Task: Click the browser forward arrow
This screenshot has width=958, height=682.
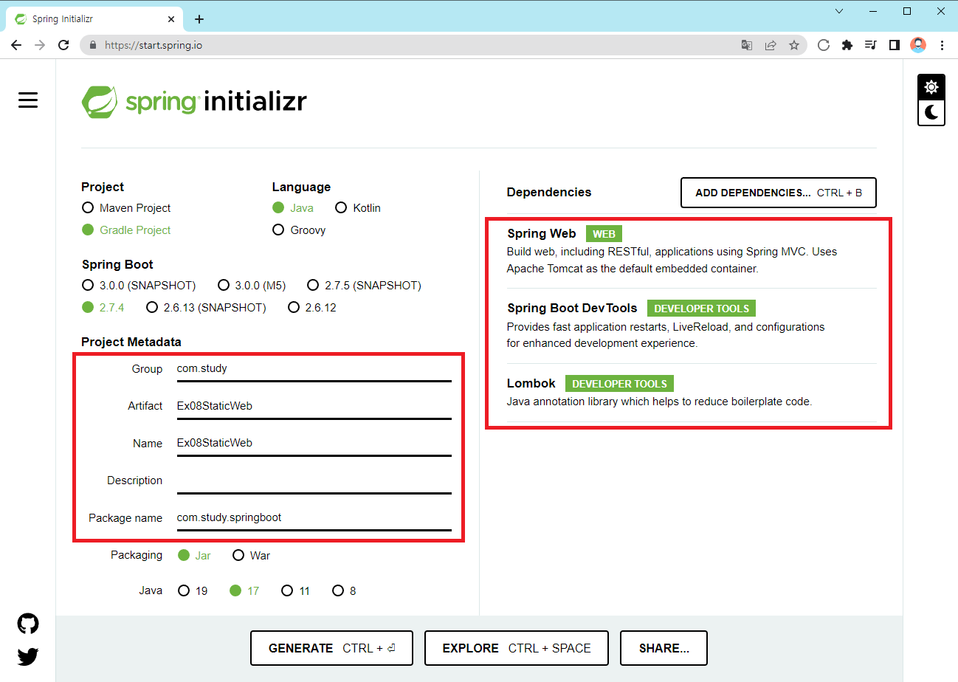Action: tap(40, 45)
